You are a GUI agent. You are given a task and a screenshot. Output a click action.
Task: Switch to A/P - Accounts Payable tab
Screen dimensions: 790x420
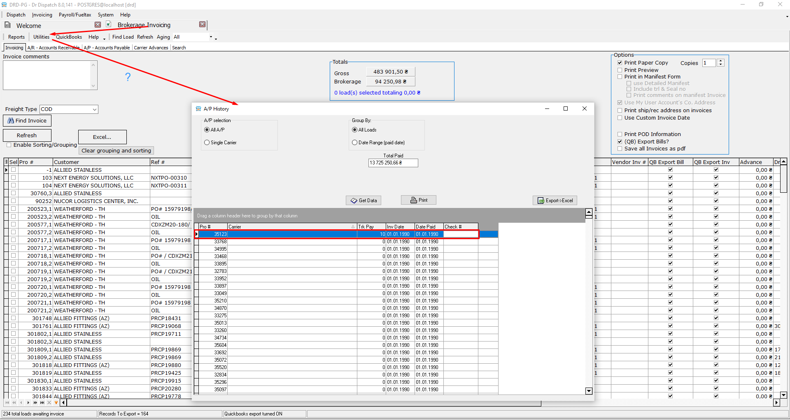tap(107, 48)
